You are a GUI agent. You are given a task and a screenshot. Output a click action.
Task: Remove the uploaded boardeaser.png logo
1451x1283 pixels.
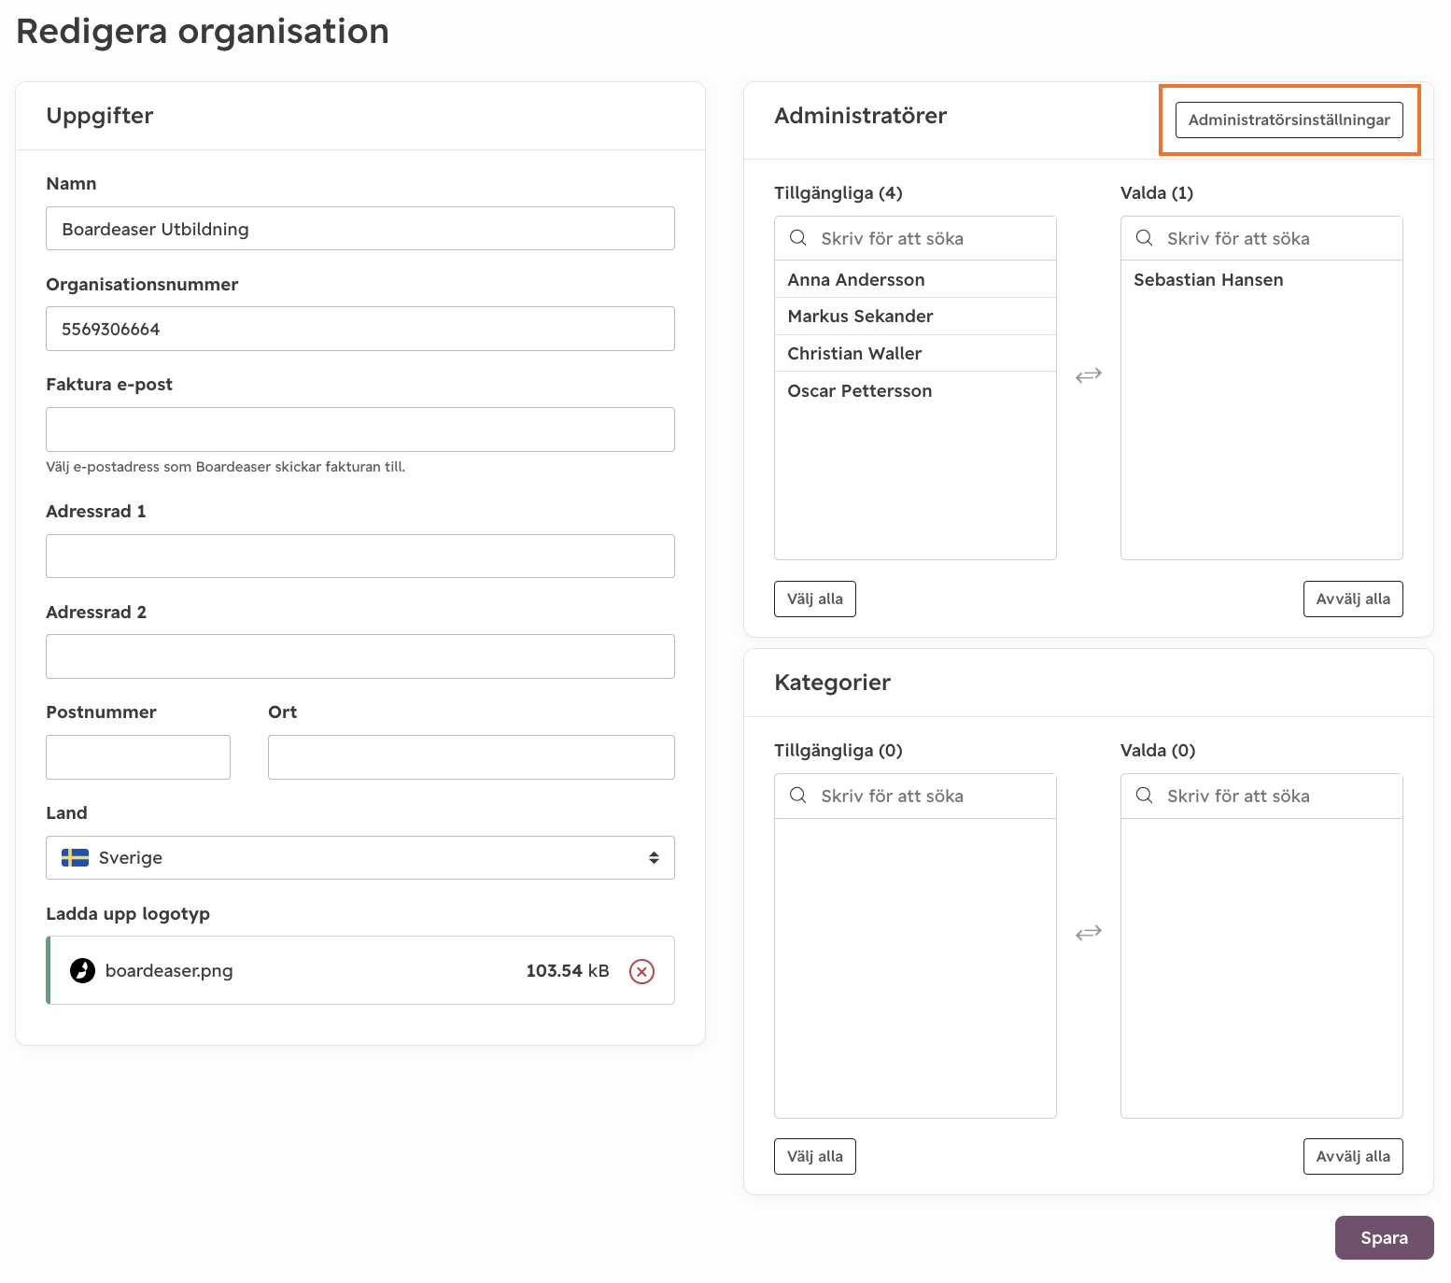tap(641, 971)
